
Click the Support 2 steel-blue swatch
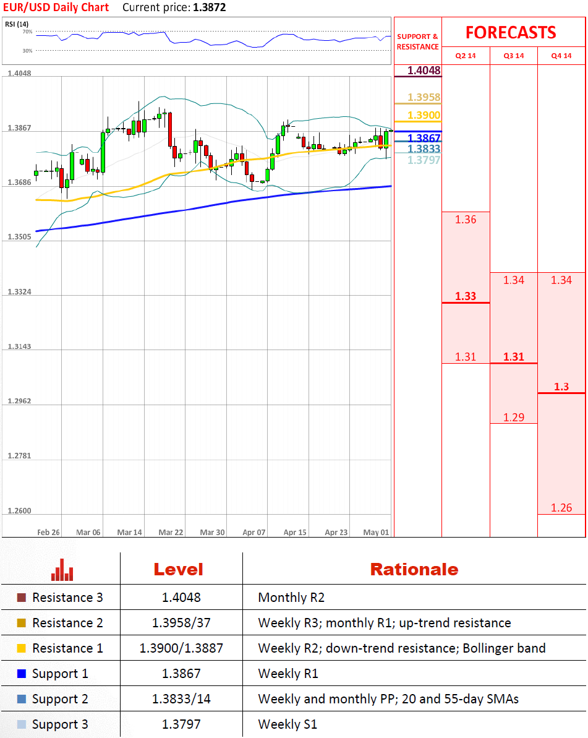[x=22, y=699]
